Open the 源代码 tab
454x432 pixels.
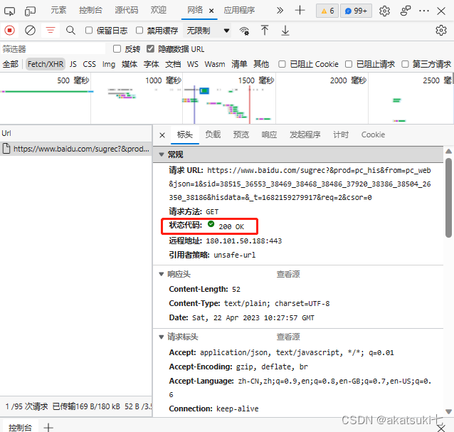coord(126,10)
